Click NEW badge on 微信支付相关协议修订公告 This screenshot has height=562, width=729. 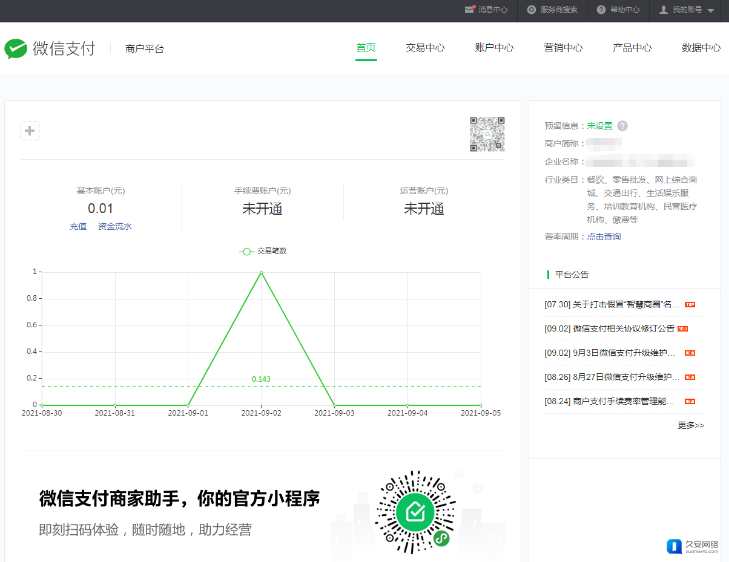(x=682, y=328)
